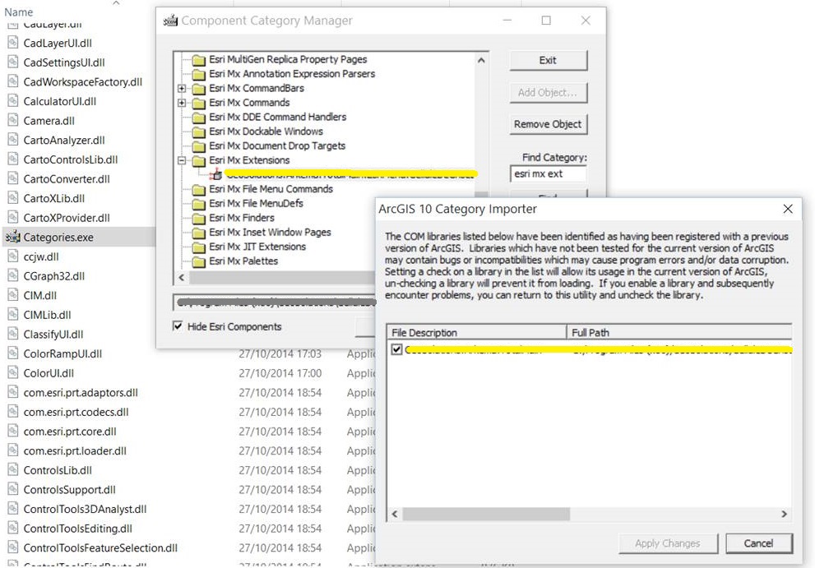Click the Category Importer list right scroll arrow
This screenshot has height=568, width=815.
[785, 514]
